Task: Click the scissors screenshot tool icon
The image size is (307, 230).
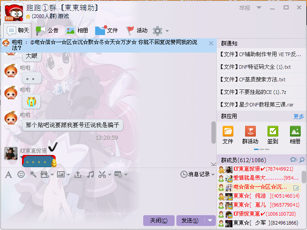Action: (102, 174)
